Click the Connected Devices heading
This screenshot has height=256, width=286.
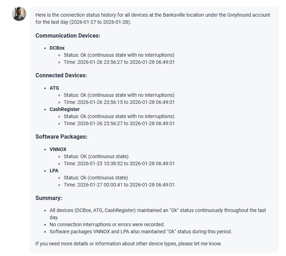pos(61,75)
